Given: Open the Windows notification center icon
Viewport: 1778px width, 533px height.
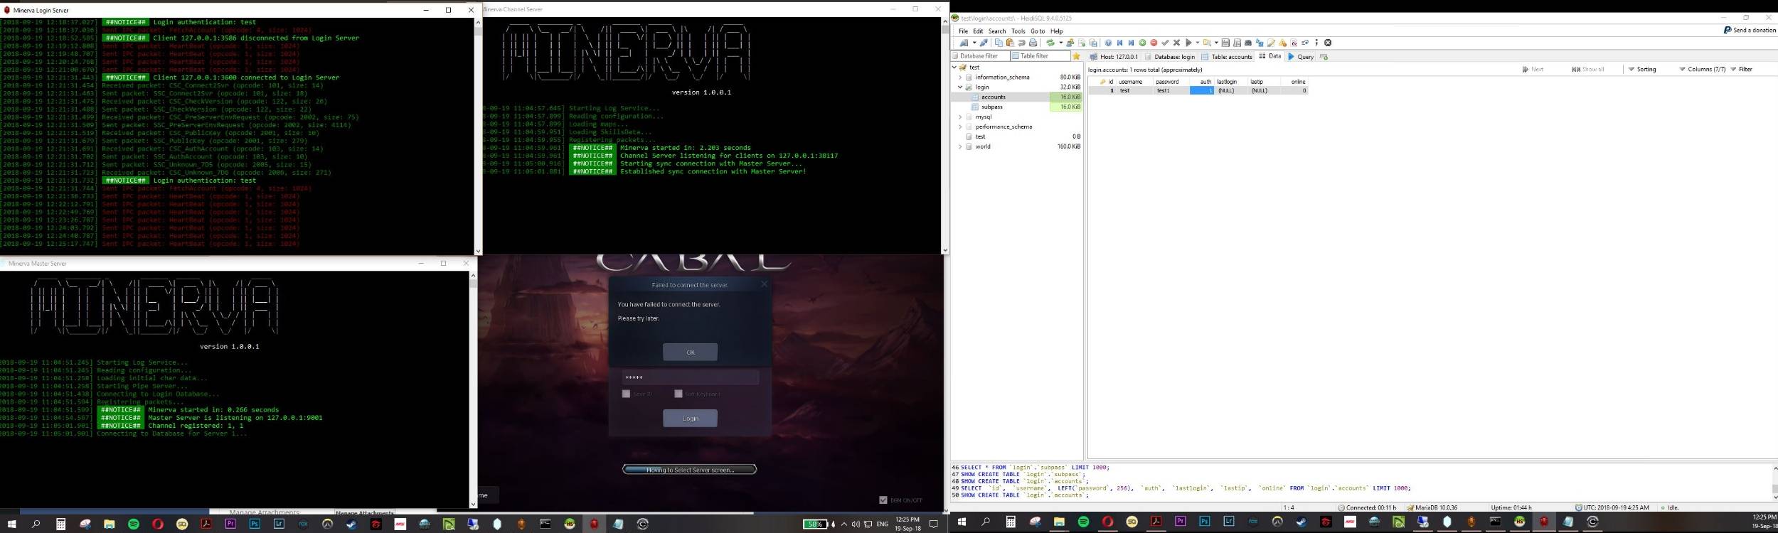Looking at the screenshot, I should [934, 524].
